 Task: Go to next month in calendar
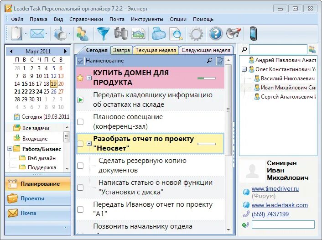pyautogui.click(x=65, y=51)
